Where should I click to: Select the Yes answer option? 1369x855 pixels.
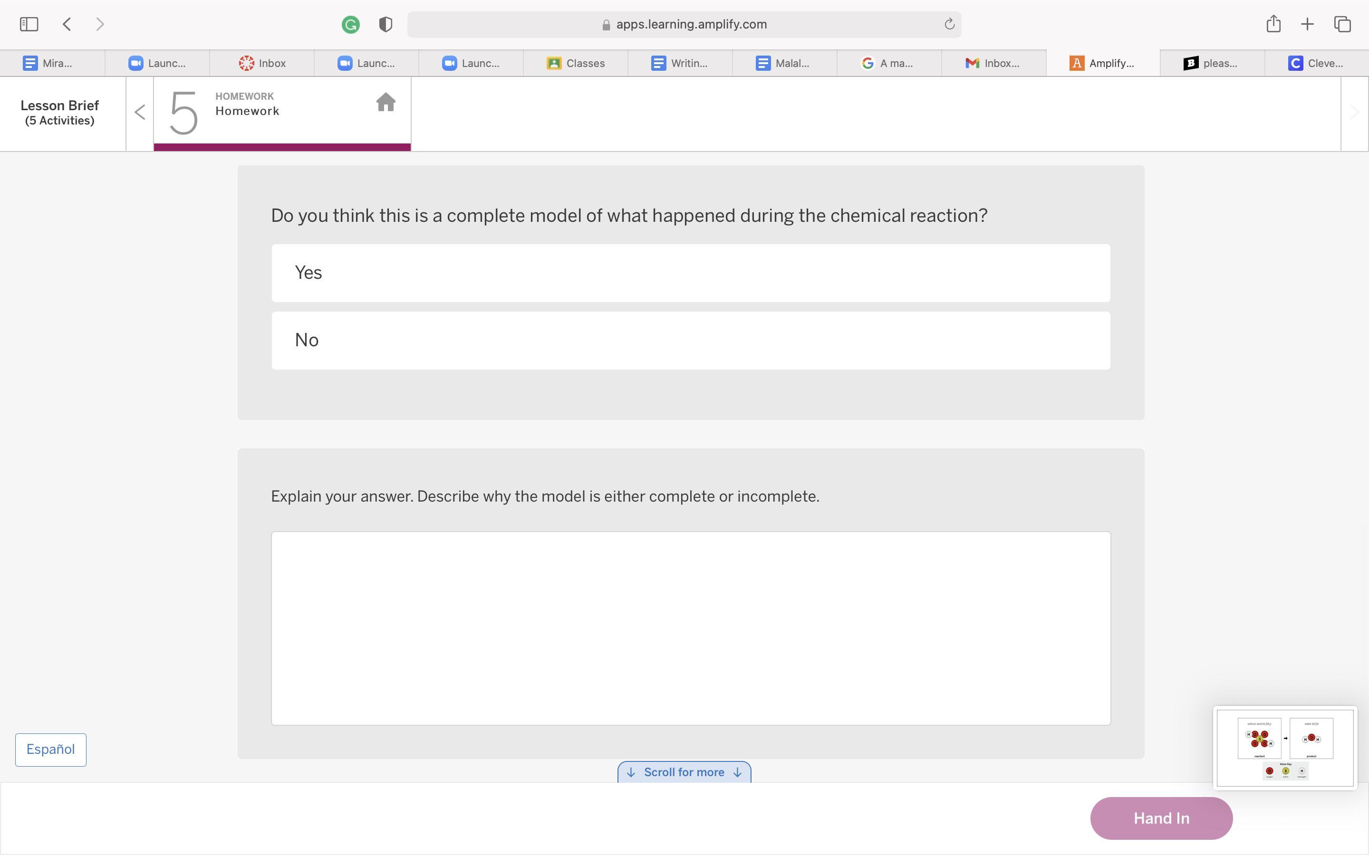[x=690, y=273]
